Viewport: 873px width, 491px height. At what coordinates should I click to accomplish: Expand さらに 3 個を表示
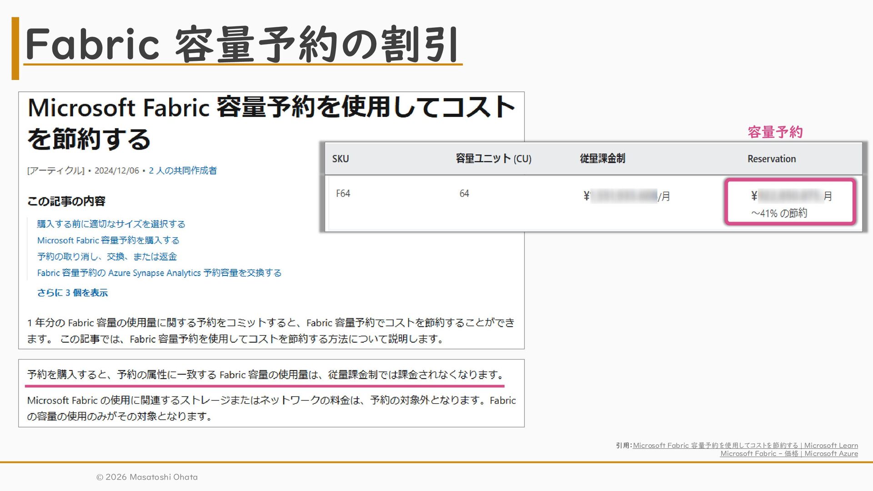(x=72, y=293)
